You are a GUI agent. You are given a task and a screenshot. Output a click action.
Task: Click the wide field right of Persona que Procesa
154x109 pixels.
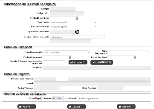click(109, 79)
